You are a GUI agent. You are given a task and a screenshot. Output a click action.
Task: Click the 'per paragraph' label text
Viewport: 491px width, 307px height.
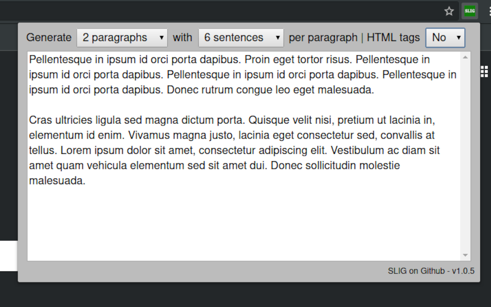click(x=323, y=38)
